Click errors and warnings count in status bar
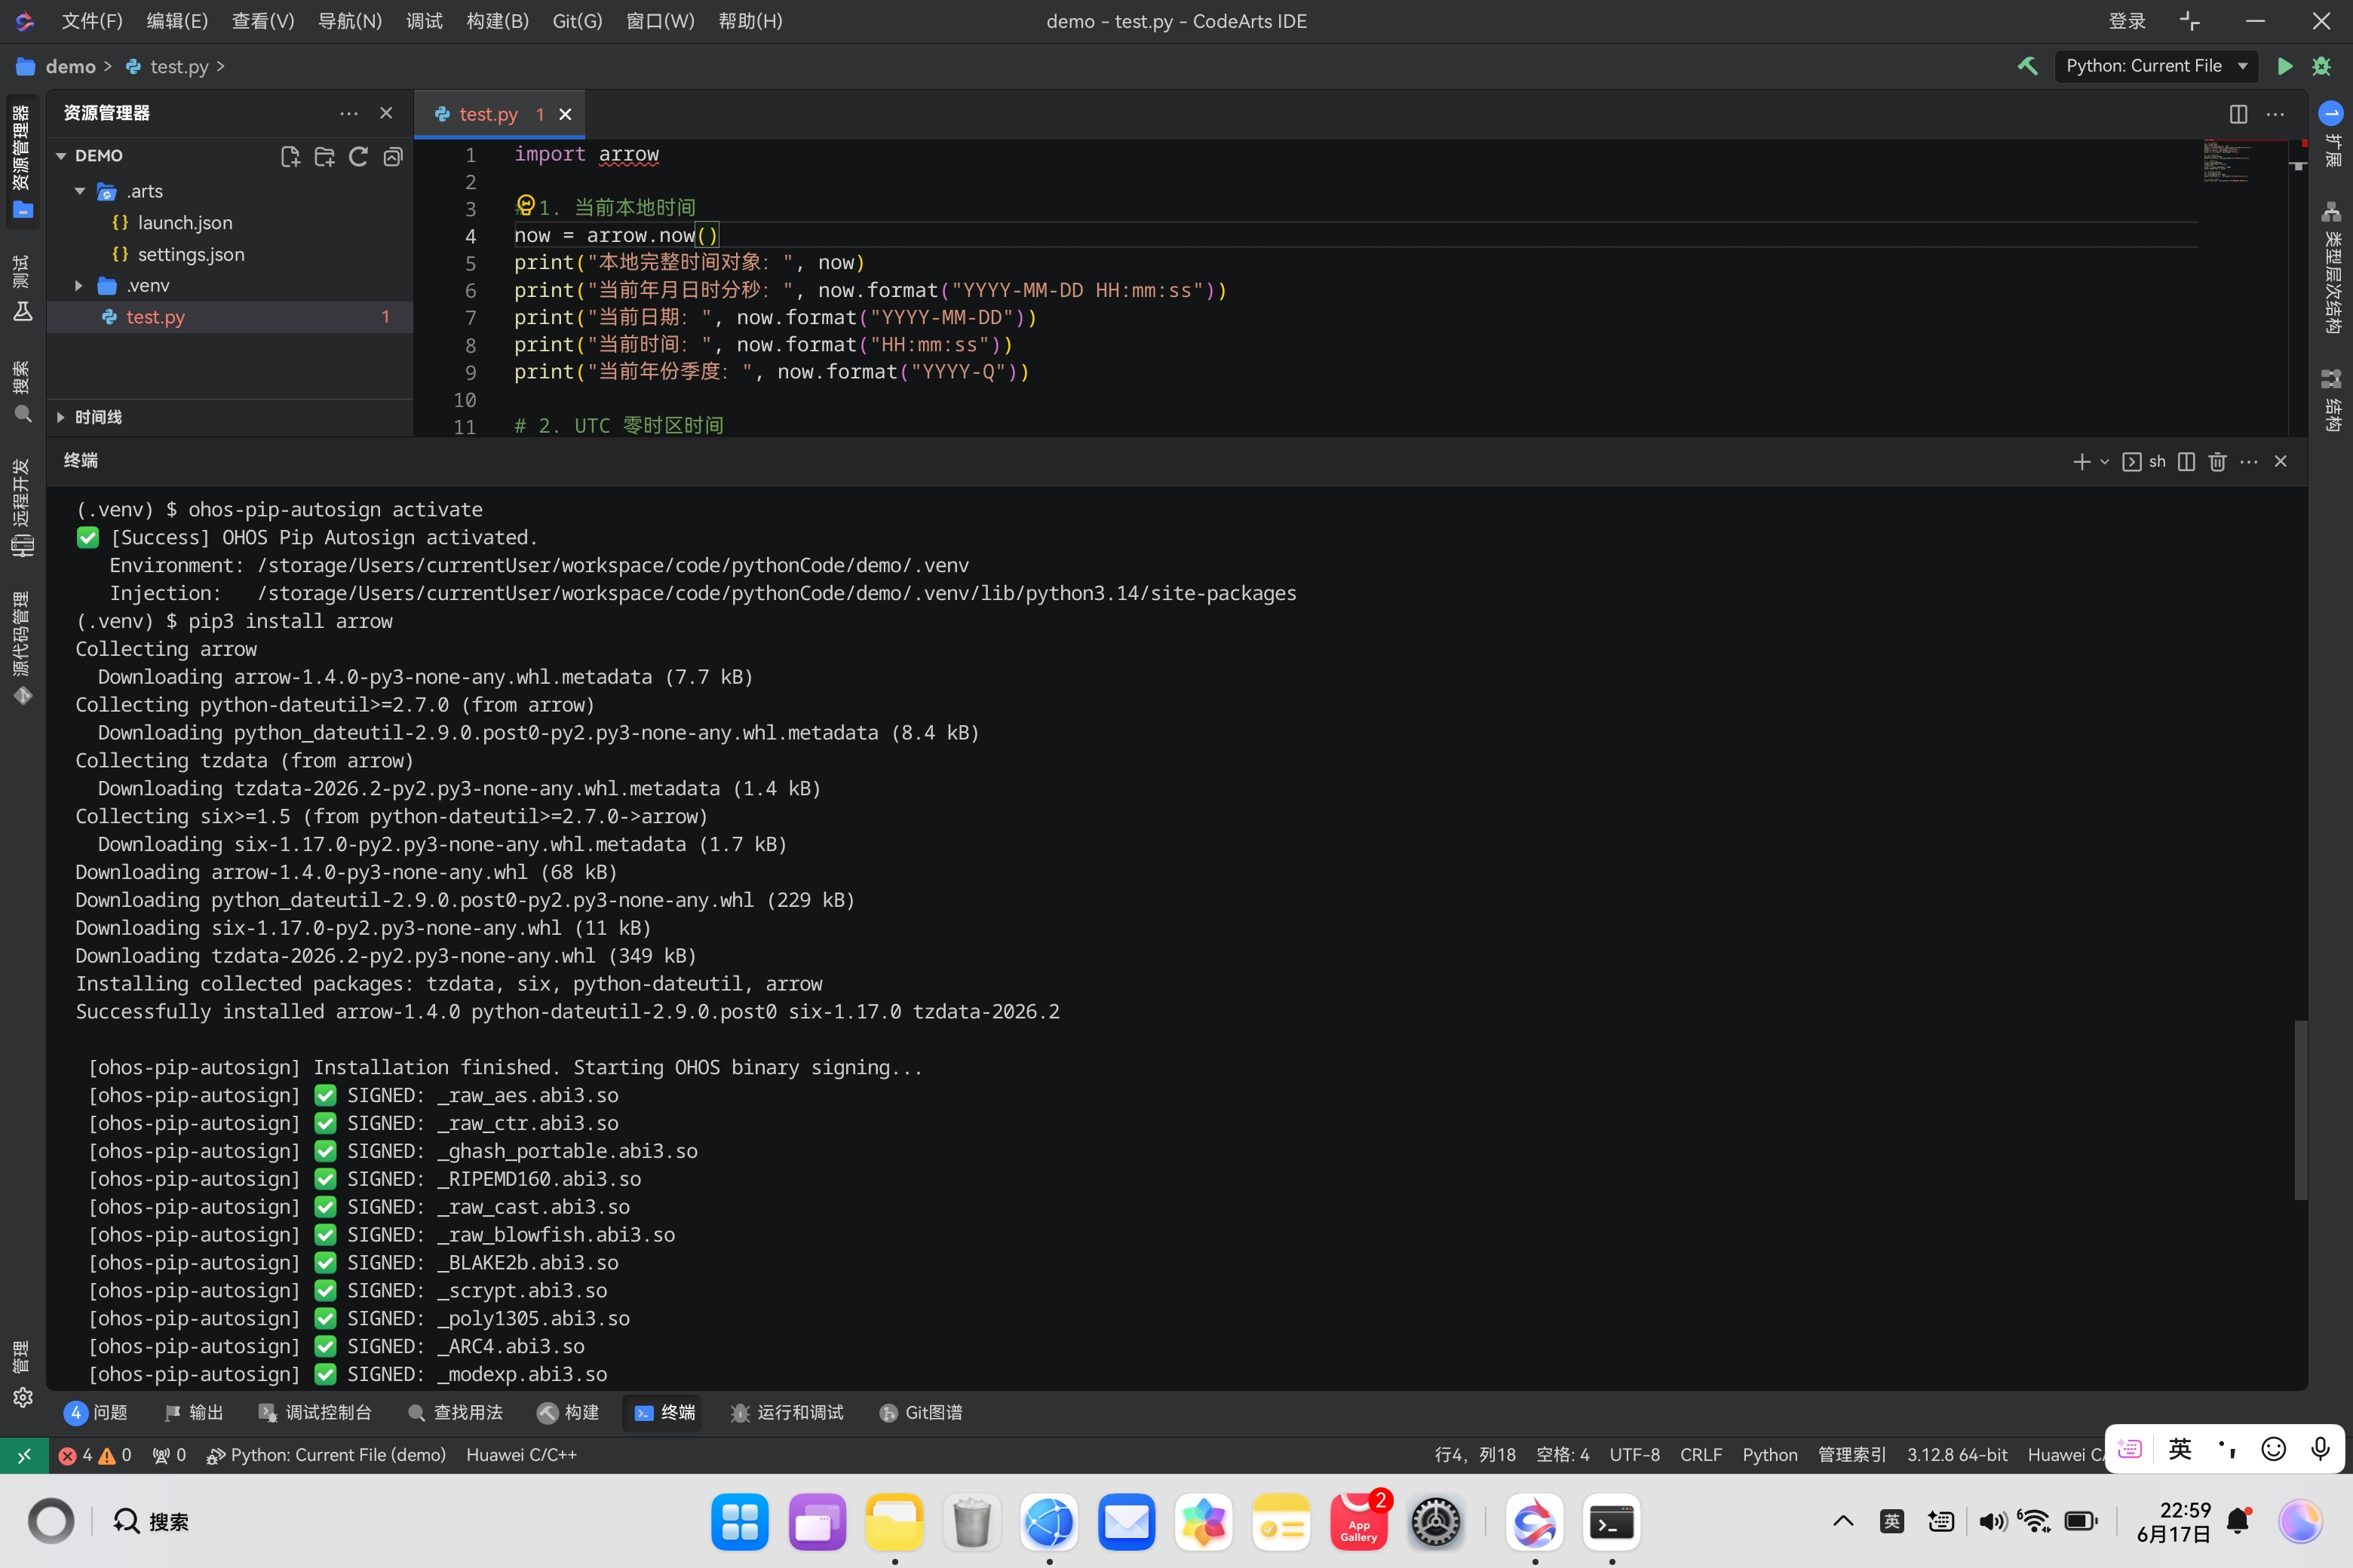This screenshot has height=1568, width=2353. (95, 1455)
